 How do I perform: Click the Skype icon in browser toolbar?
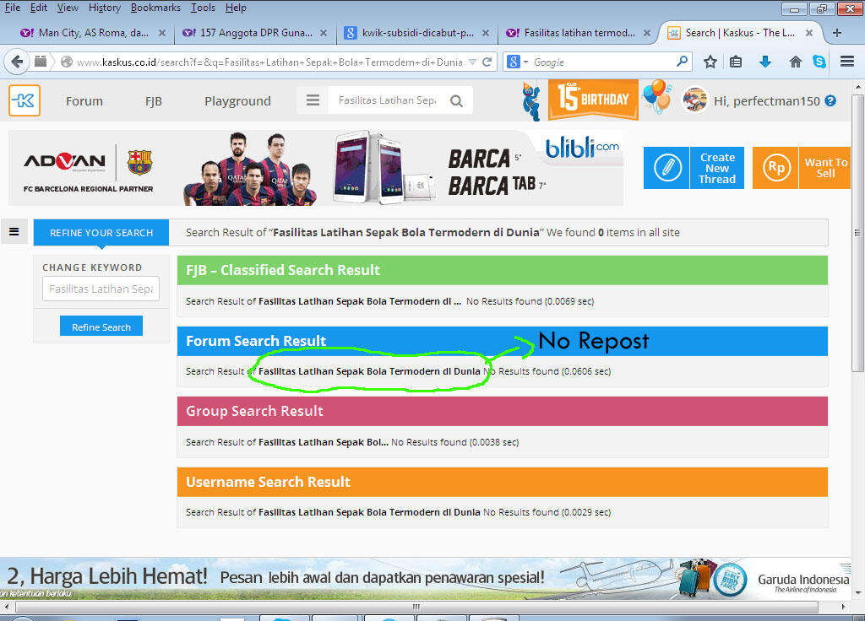pos(819,62)
